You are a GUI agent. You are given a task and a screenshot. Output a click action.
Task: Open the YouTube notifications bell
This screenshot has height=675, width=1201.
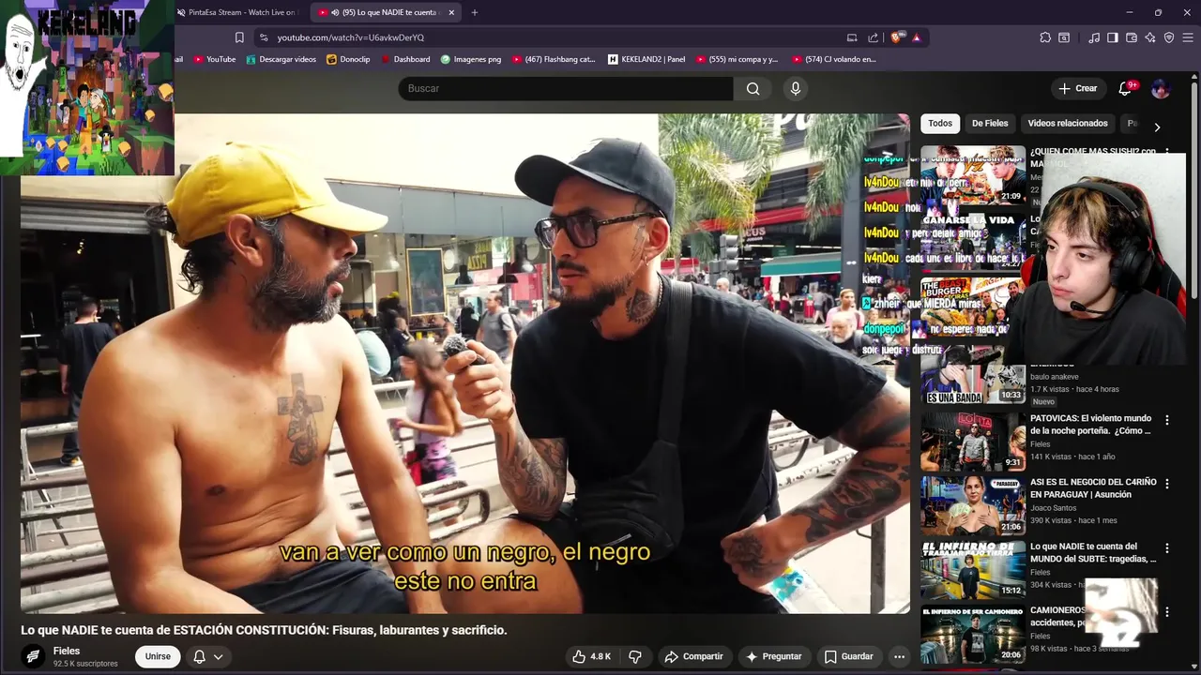pos(1125,88)
